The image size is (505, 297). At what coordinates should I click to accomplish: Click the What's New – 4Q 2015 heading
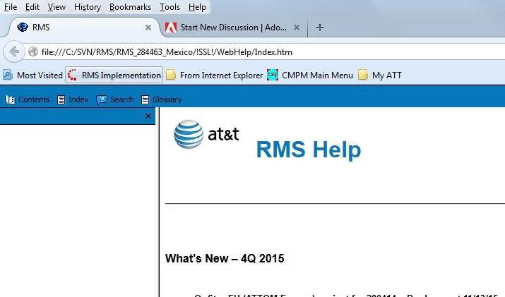225,258
